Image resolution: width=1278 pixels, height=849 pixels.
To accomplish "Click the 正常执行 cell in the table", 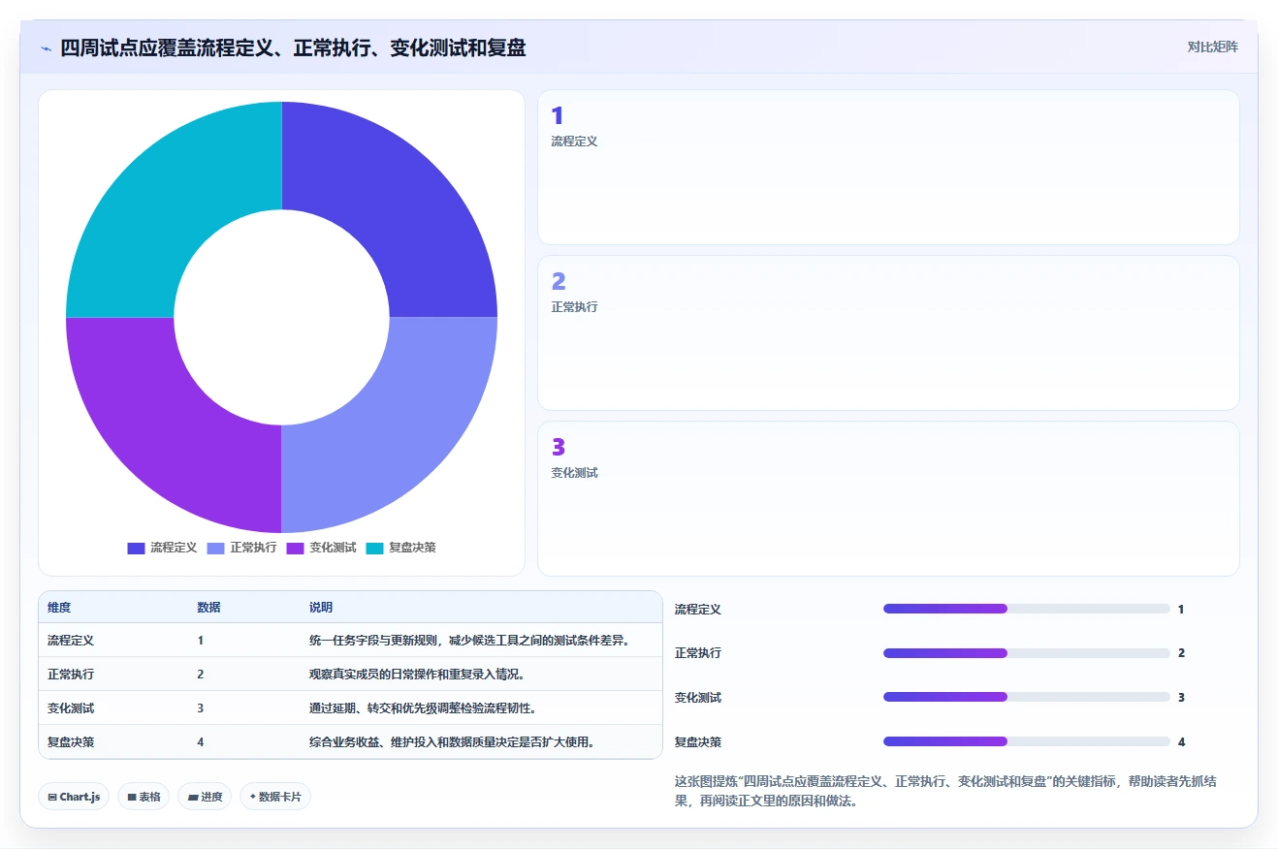I will (71, 675).
